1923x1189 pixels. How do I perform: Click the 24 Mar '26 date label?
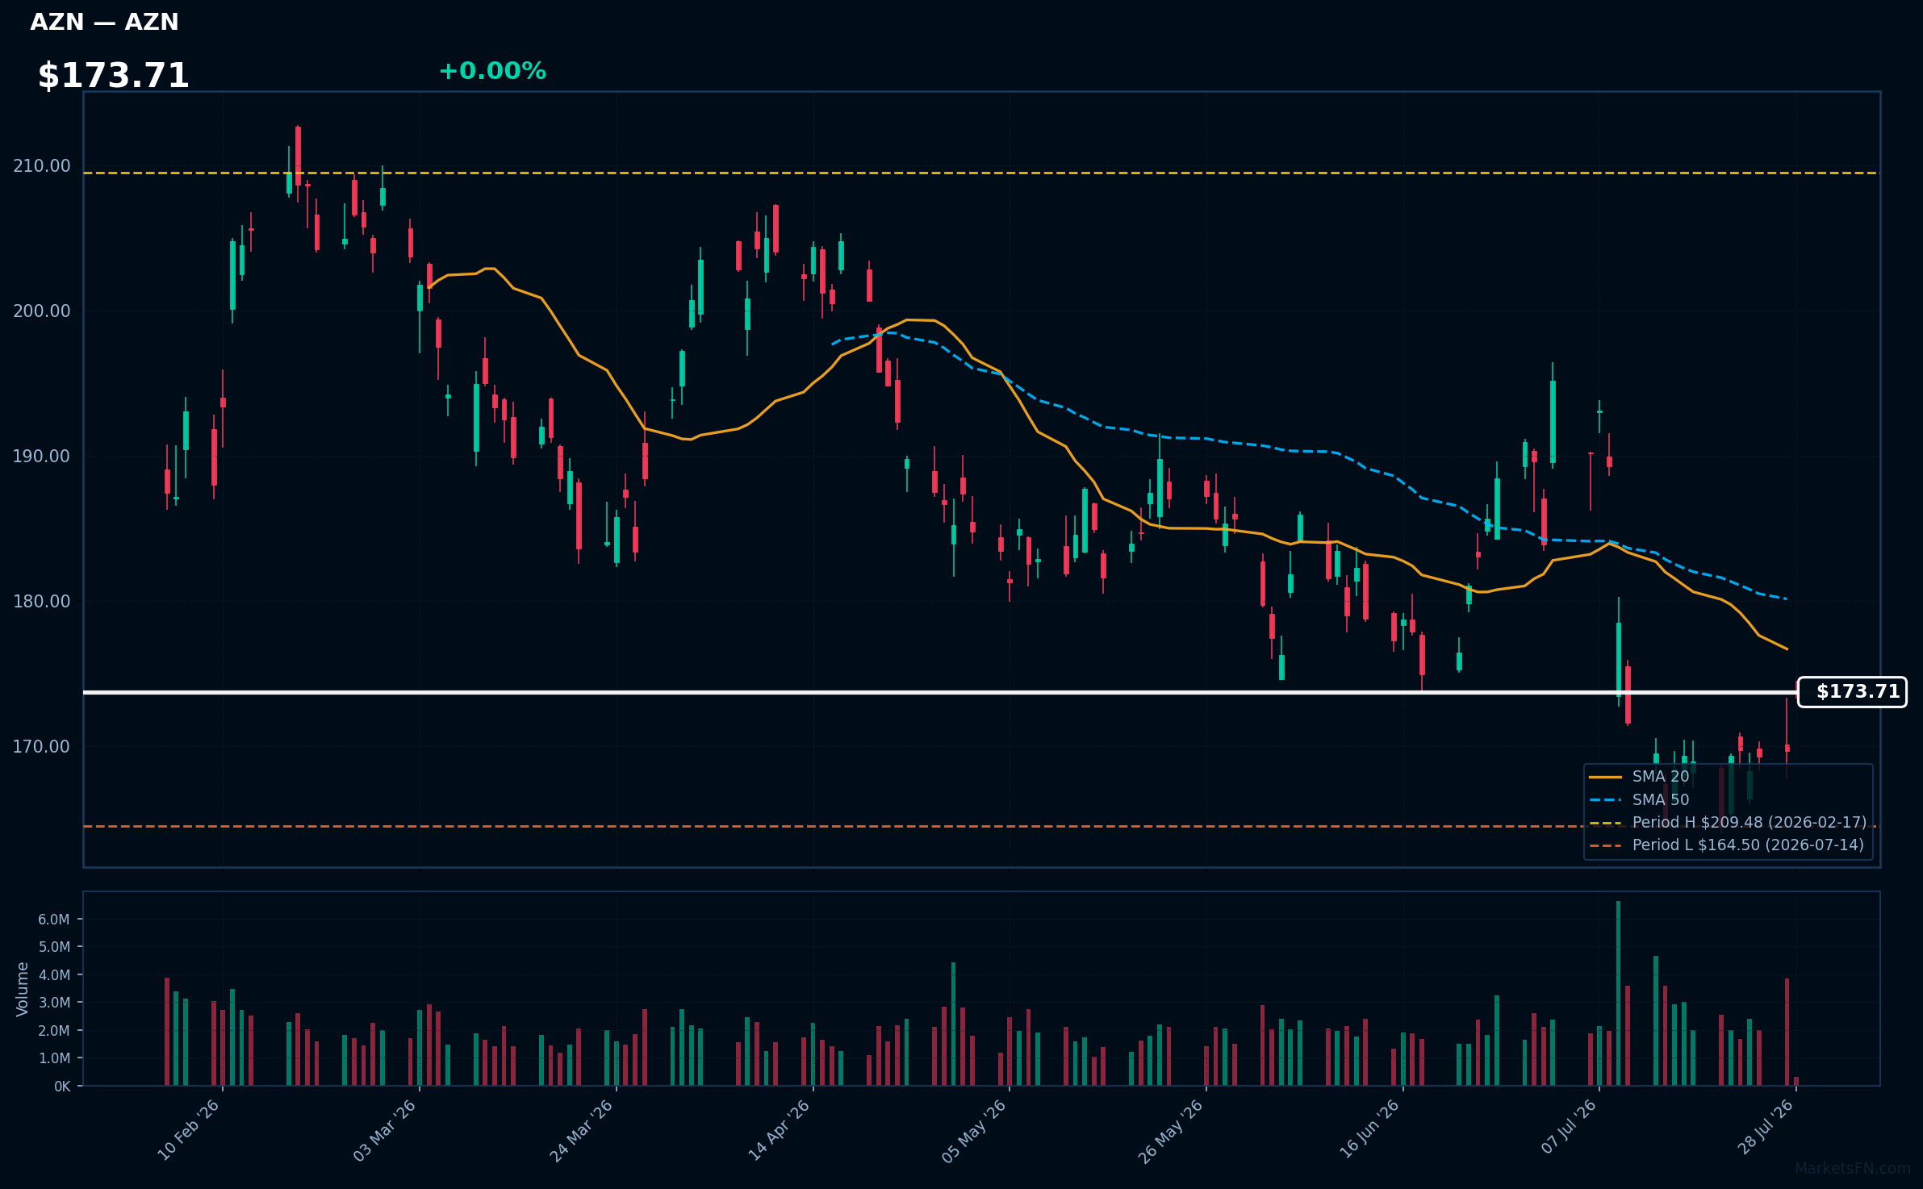[x=581, y=1131]
